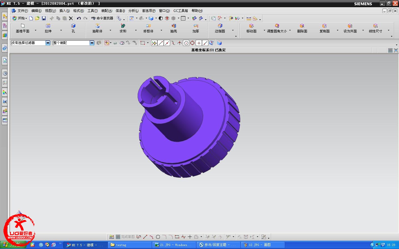Open the 命令查找器 command finder
399x249 pixels.
tap(102, 18)
